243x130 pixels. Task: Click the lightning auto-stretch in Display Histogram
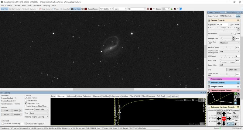coord(235,97)
